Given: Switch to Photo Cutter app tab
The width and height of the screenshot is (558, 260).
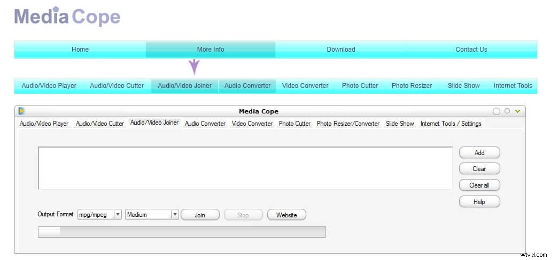Looking at the screenshot, I should [x=294, y=124].
